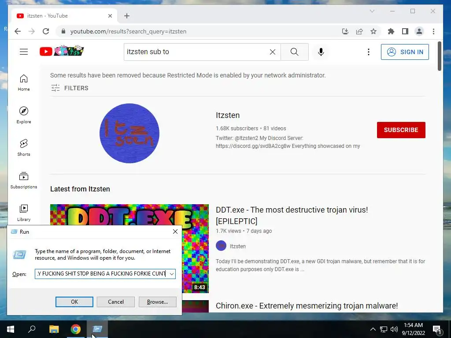Confirm the Run dialog with OK
Image resolution: width=451 pixels, height=338 pixels.
pyautogui.click(x=74, y=302)
